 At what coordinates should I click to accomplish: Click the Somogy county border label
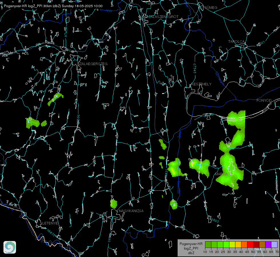[x=178, y=188]
